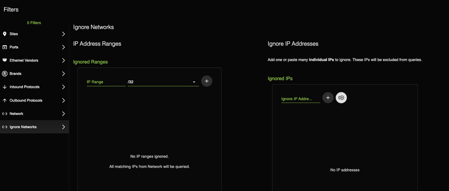Open the Ethernet Vendors filter section
The height and width of the screenshot is (191, 449).
coord(34,60)
